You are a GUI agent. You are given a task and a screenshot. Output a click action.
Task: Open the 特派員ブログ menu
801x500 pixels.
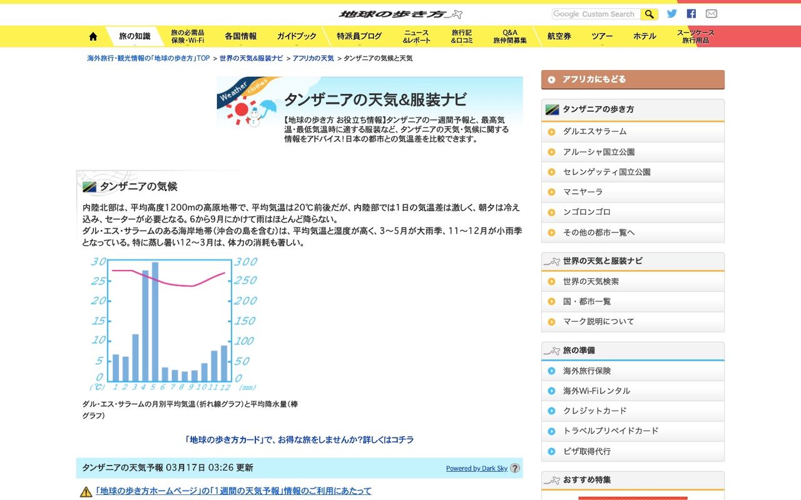pos(359,36)
